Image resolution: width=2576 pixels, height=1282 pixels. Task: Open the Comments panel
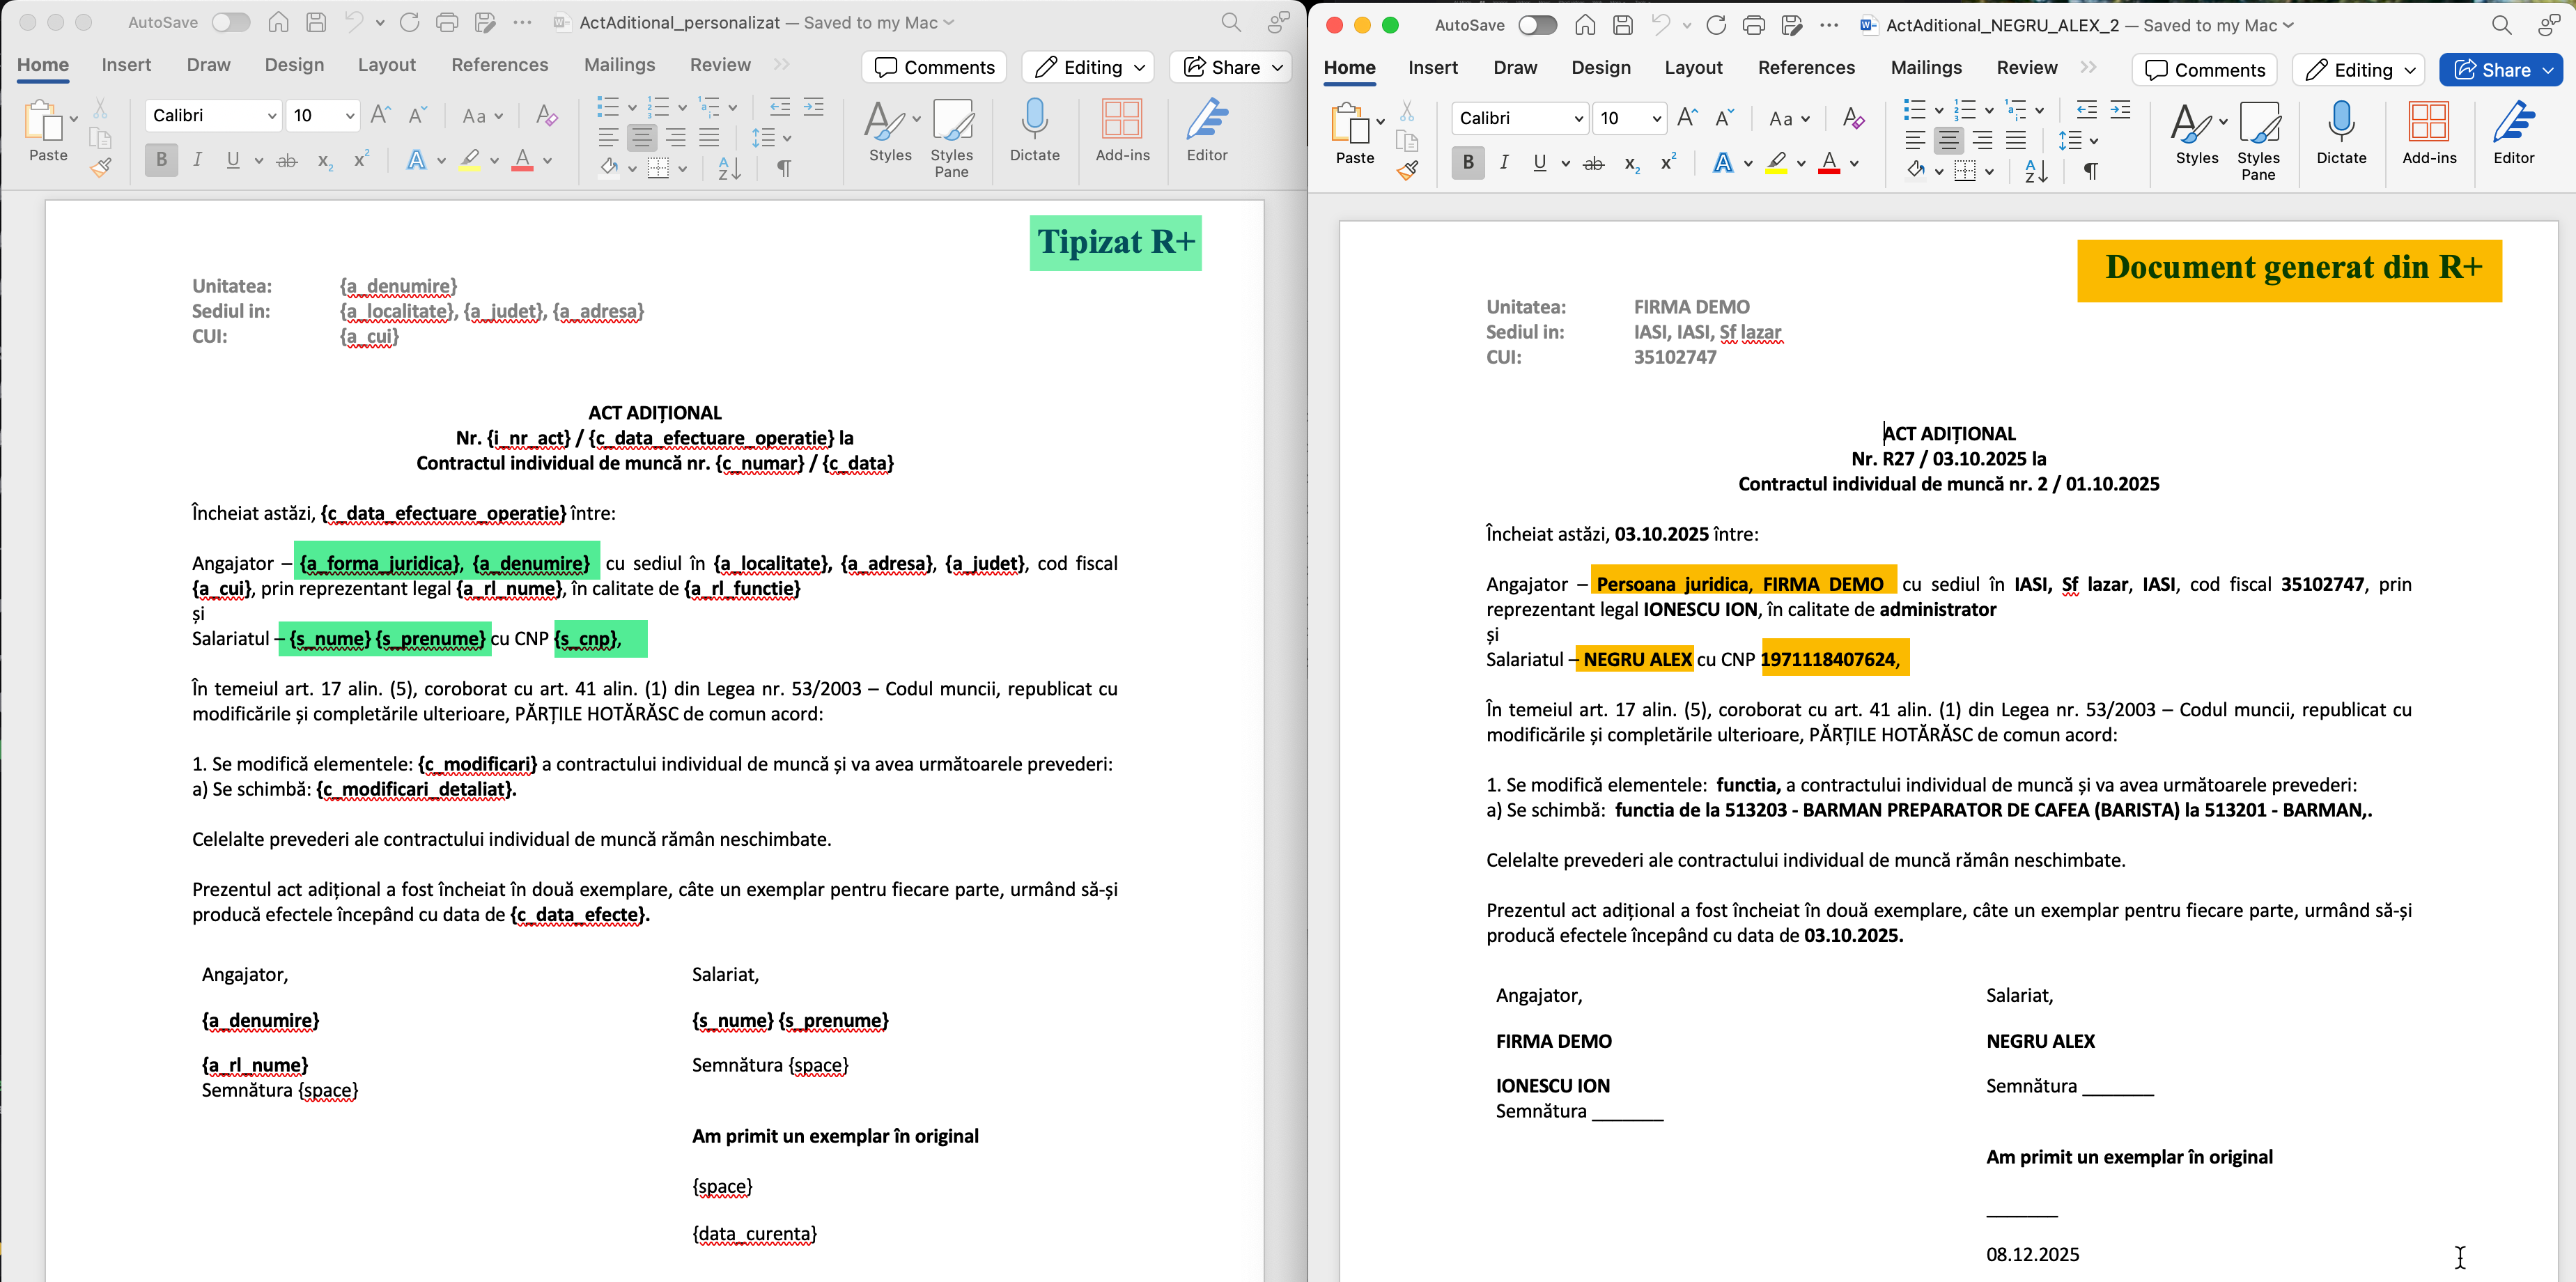pos(933,67)
